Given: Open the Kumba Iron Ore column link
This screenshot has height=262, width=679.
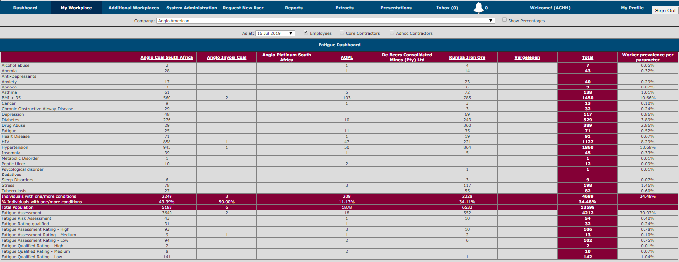Looking at the screenshot, I should tap(467, 57).
